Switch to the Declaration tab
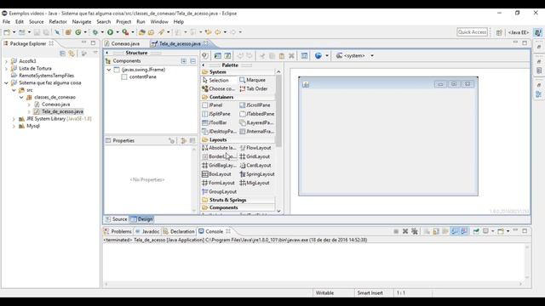Viewport: 545px width, 306px height. (x=179, y=231)
